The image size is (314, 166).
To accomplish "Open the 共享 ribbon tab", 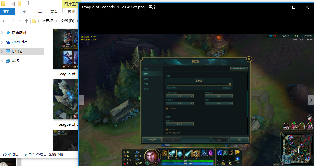I will (38, 11).
